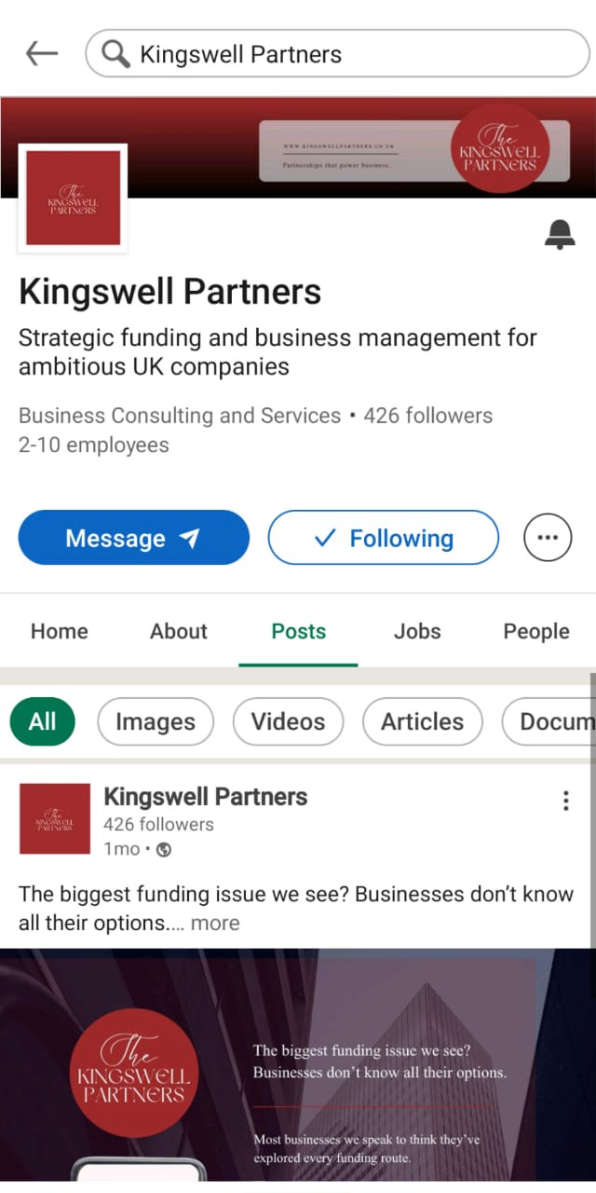Select the All filter chip
This screenshot has height=1193, width=596.
[42, 721]
